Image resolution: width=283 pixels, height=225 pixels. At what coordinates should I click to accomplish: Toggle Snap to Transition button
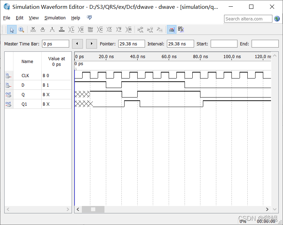pyautogui.click(x=181, y=30)
